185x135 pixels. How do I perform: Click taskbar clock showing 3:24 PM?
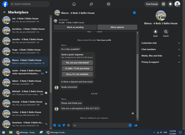(173, 132)
